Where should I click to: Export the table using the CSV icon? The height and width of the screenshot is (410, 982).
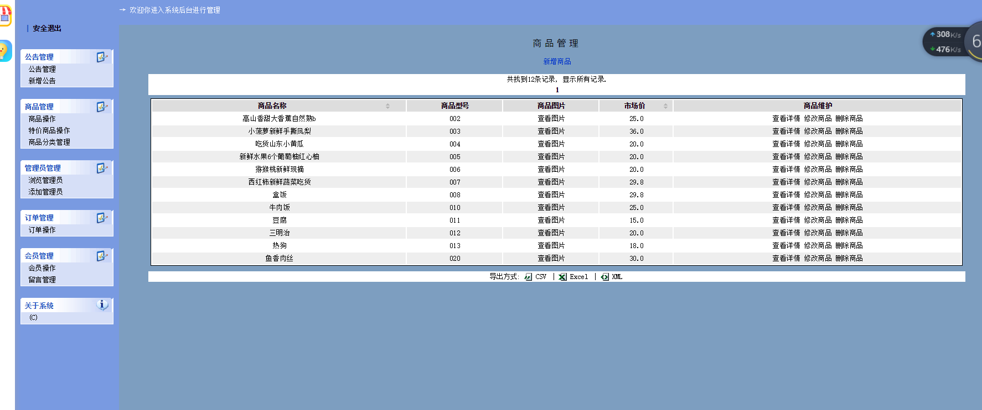[x=529, y=277]
